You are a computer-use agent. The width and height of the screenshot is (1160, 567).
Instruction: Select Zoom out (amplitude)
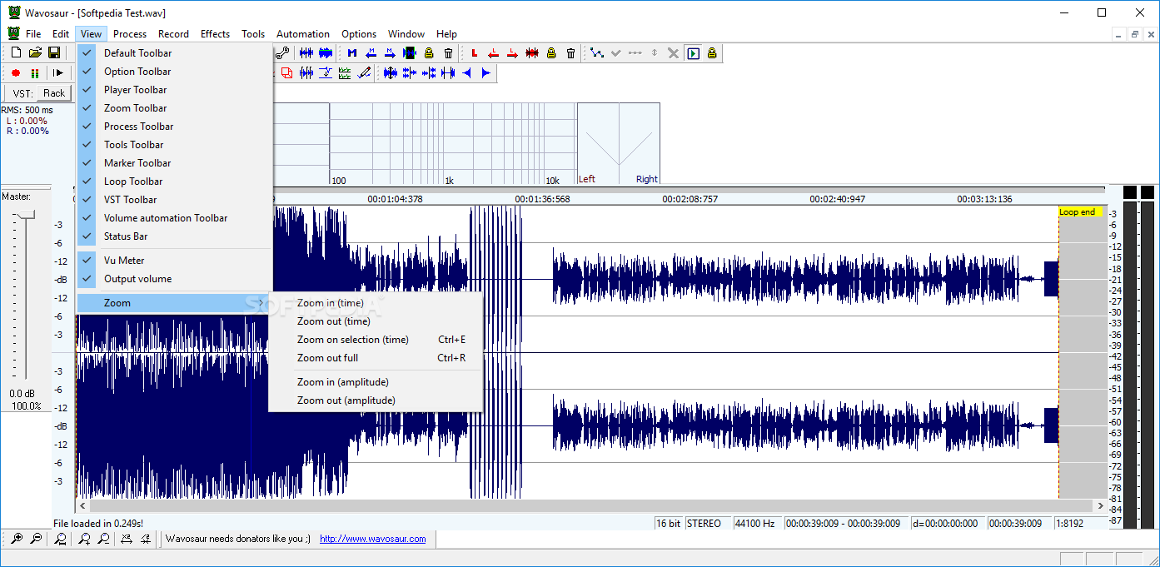(x=376, y=400)
